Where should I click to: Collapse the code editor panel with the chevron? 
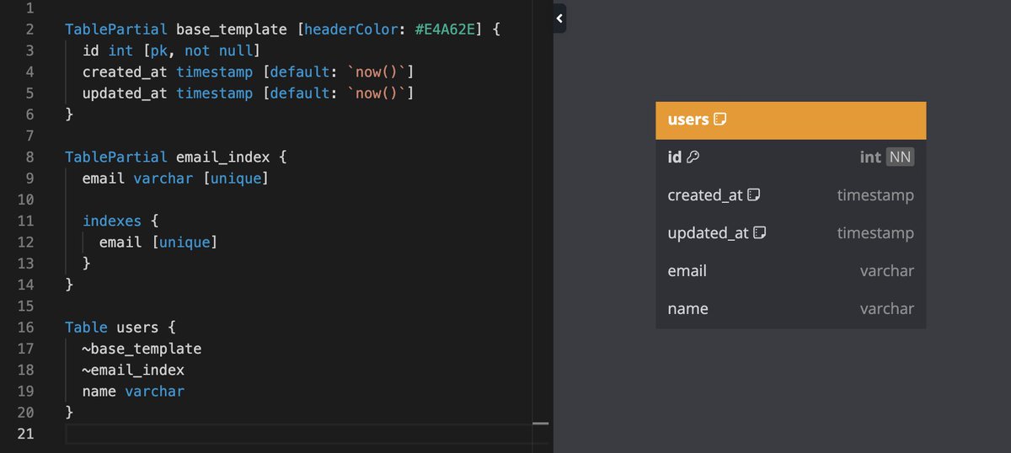coord(559,18)
